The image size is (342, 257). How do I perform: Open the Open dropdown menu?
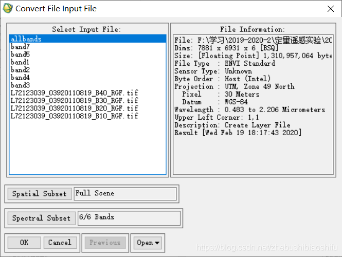point(148,243)
